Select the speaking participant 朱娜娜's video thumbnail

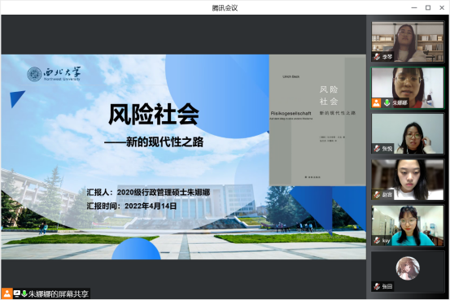[x=408, y=88]
